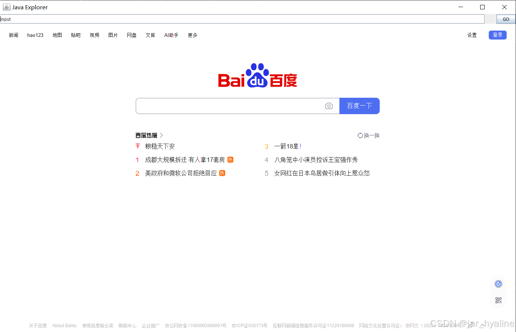This screenshot has width=516, height=332.
Task: Open 帮助中心 footer link
Action: click(127, 326)
